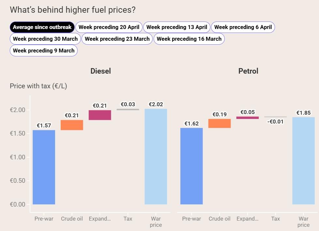Click Week preceding 16 March button
The height and width of the screenshot is (231, 319).
pyautogui.click(x=189, y=39)
